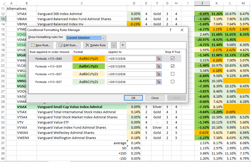Viewport: 251px width, 162px height.
Task: Click cell VWENX
Action: 27,138
